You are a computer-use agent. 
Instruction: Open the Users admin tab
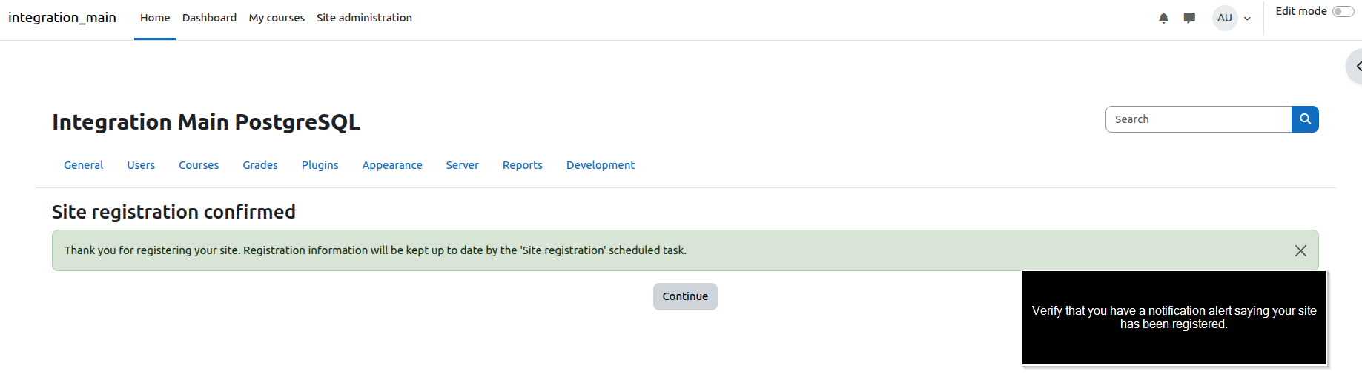(141, 165)
